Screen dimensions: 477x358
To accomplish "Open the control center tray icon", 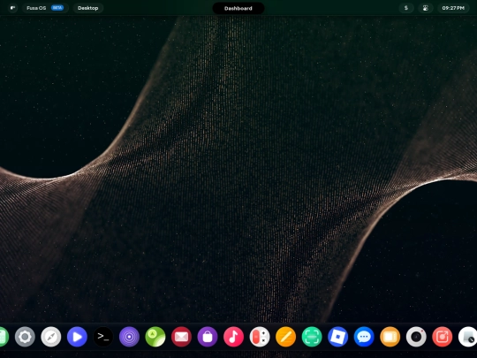I will coord(426,8).
